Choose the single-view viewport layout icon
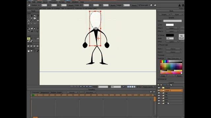Screen dimensions: 211x118 pos(128,87)
